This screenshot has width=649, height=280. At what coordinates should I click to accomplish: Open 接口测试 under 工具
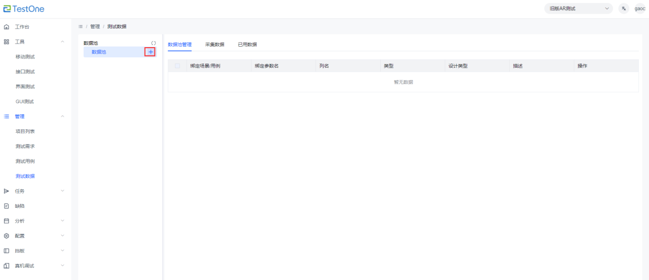pos(25,72)
